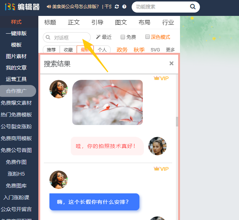Open the 公号裂变涨粉 link
Viewport: 239px width, 220px height.
coord(16,126)
